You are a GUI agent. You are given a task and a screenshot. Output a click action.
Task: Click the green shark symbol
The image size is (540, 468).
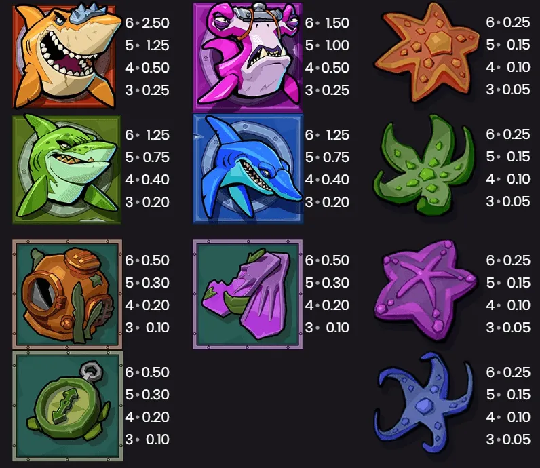(x=66, y=170)
